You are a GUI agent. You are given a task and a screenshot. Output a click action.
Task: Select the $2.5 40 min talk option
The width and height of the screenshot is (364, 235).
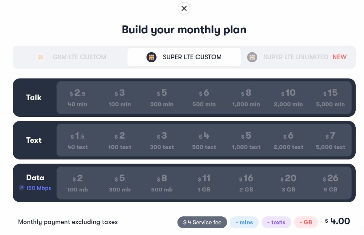(77, 98)
